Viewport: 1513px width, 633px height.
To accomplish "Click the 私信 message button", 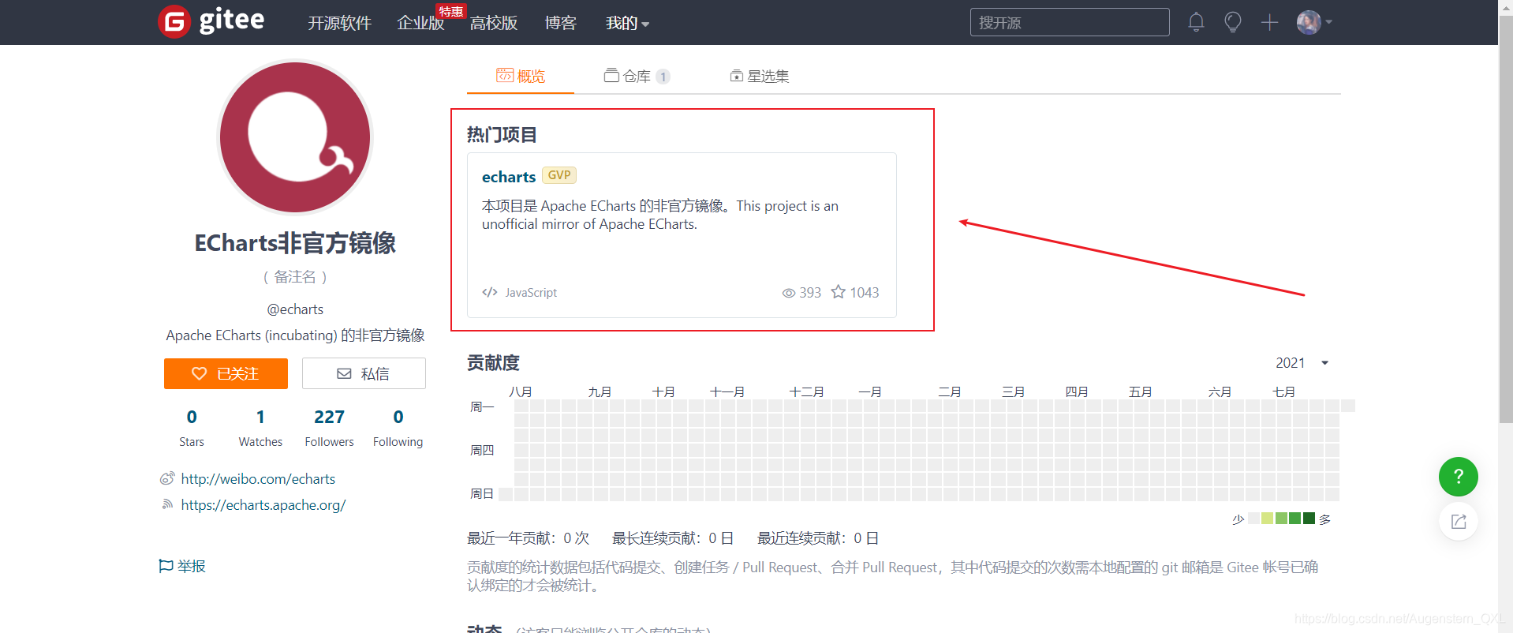I will pos(364,373).
